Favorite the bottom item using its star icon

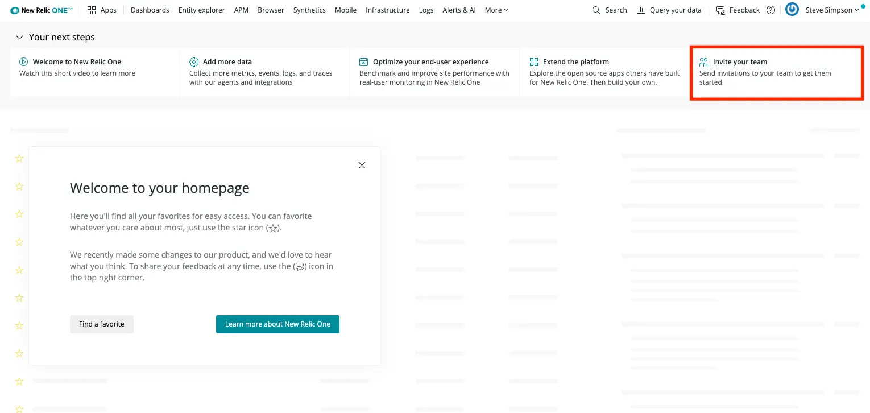19,408
